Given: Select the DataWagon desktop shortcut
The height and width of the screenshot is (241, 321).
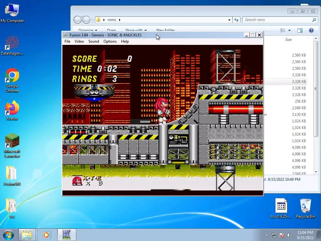Looking at the screenshot, I should click(x=12, y=46).
